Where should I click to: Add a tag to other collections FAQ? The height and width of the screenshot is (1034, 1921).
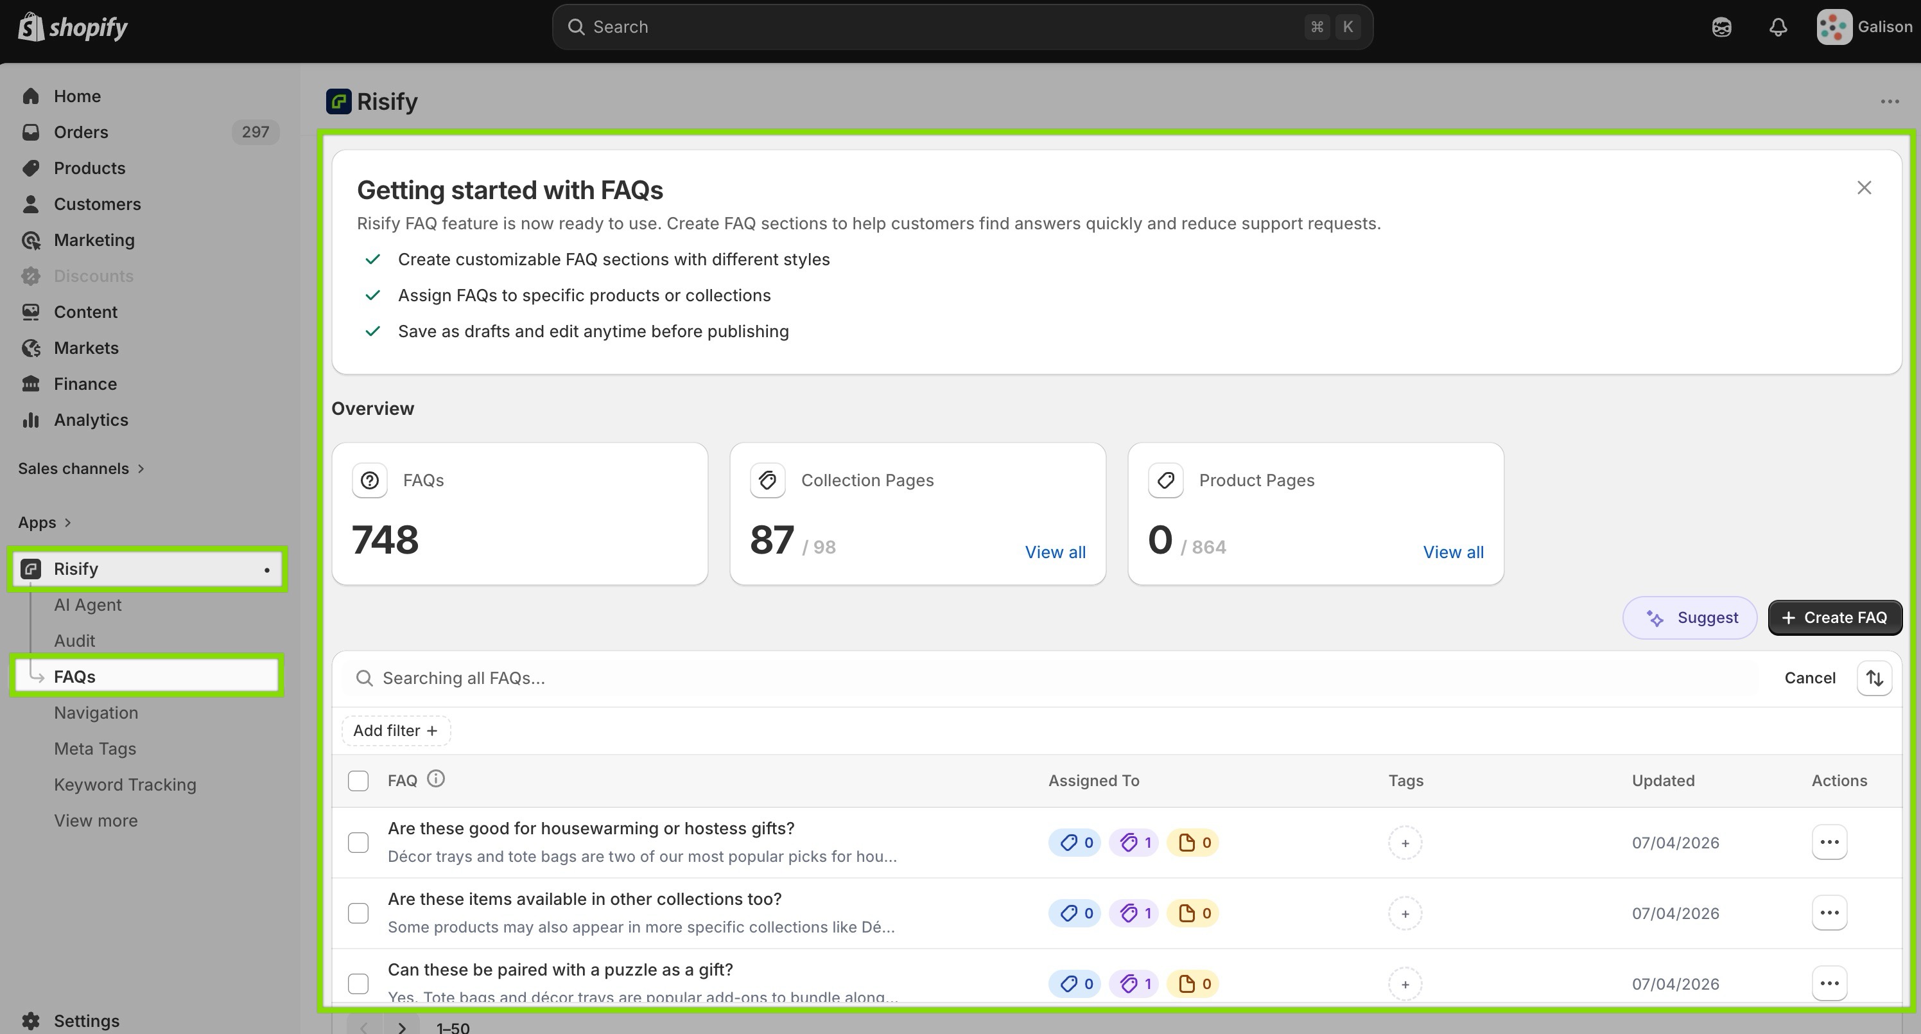[1405, 914]
